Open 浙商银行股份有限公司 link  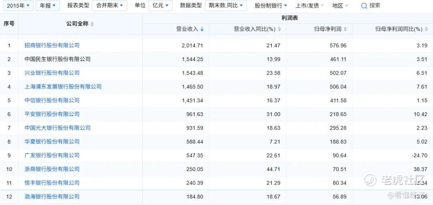(x=52, y=169)
